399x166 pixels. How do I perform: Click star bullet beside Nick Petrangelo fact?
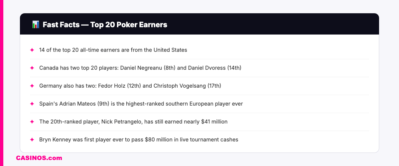pyautogui.click(x=32, y=122)
